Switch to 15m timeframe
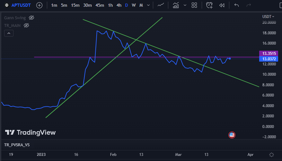Image resolution: width=282 pixels, height=161 pixels. pos(75,5)
